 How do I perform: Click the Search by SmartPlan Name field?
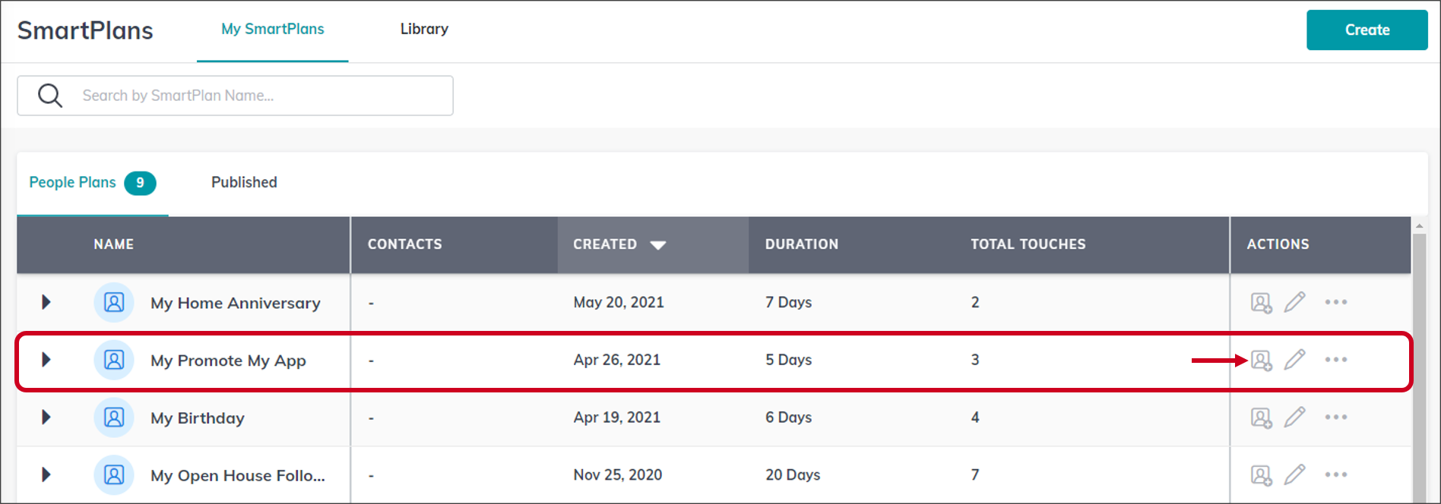[x=258, y=96]
